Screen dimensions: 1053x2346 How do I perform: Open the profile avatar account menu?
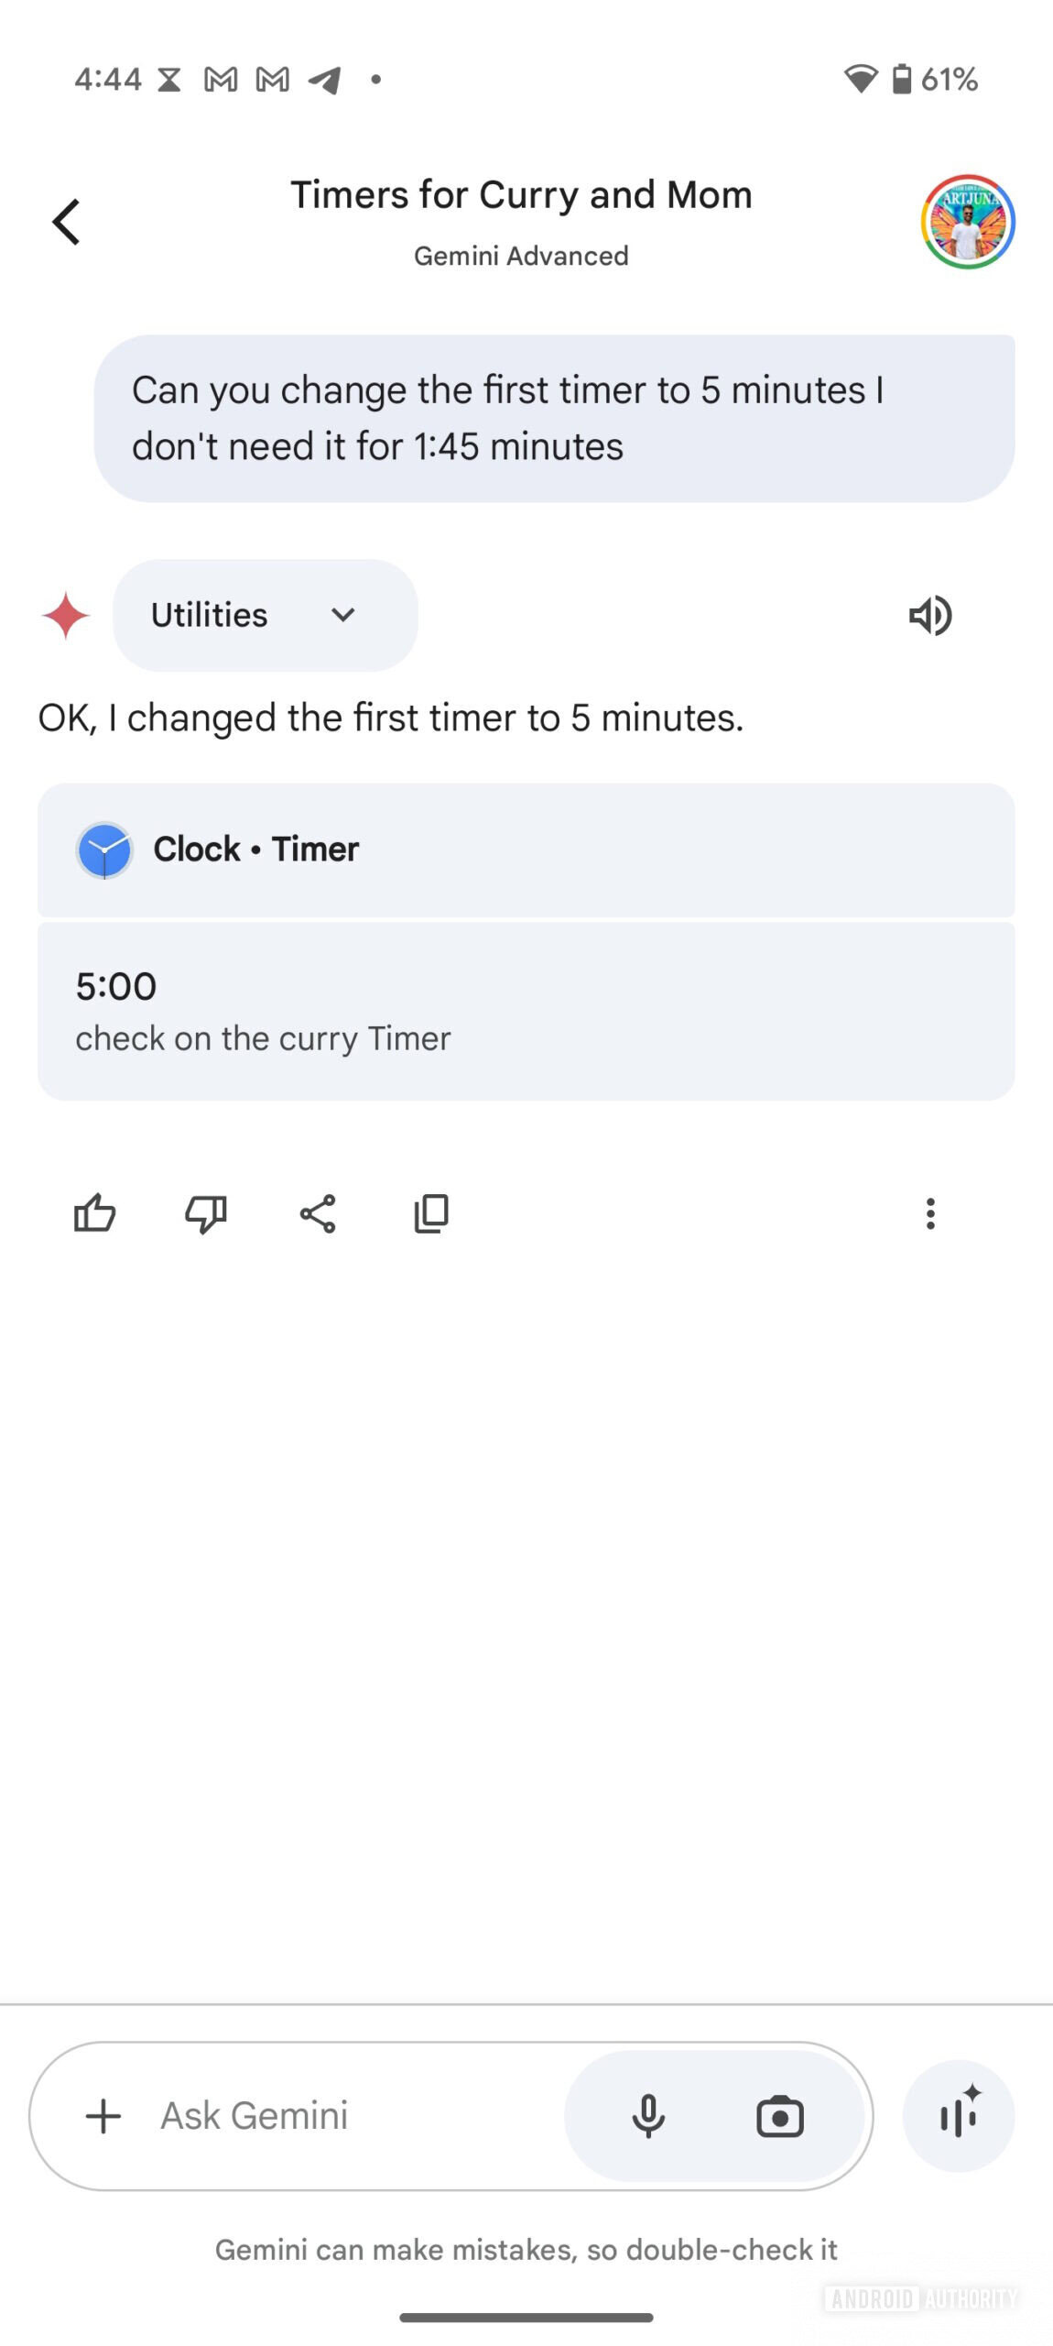point(967,222)
